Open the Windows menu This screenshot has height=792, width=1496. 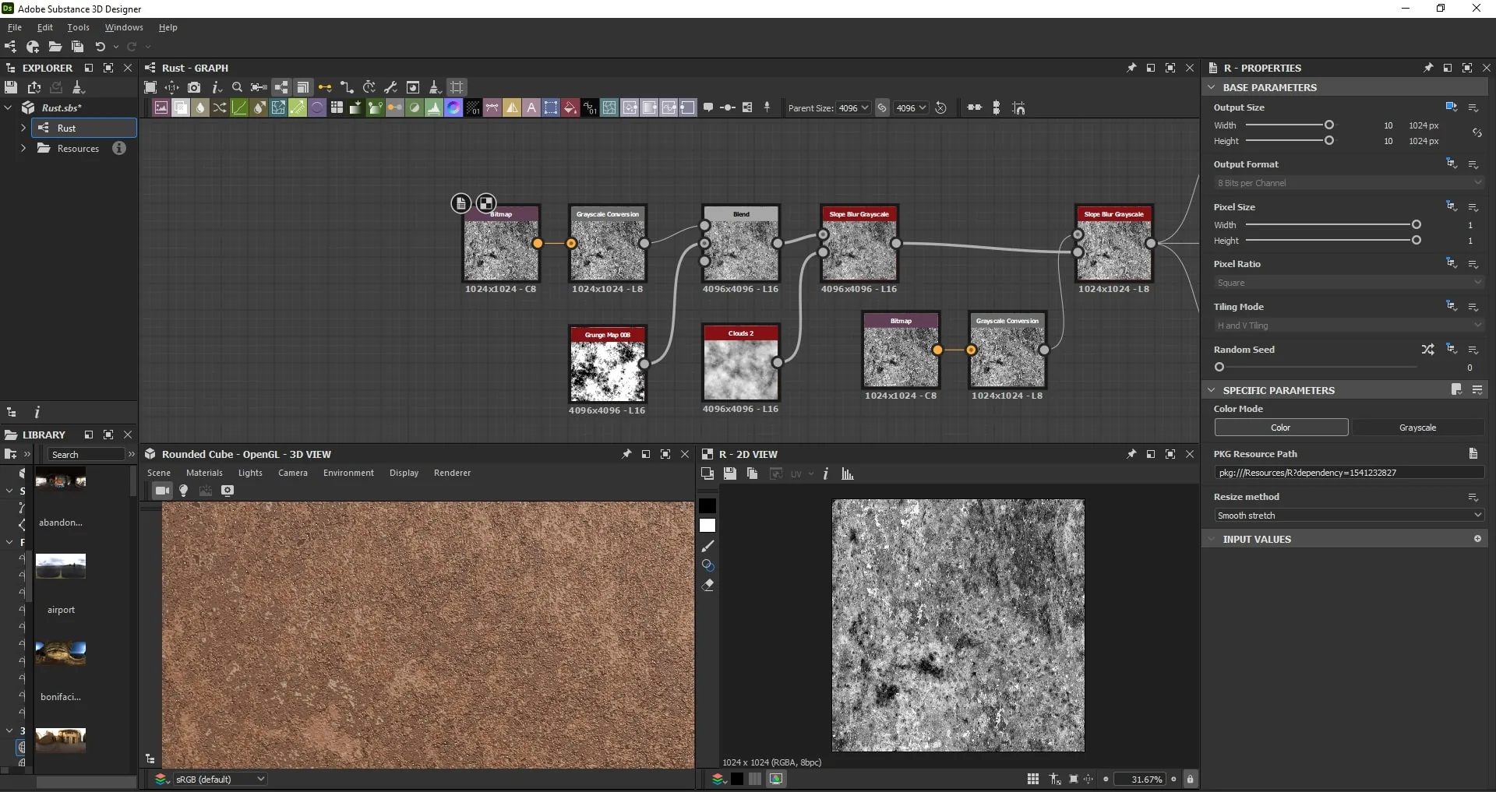coord(124,27)
